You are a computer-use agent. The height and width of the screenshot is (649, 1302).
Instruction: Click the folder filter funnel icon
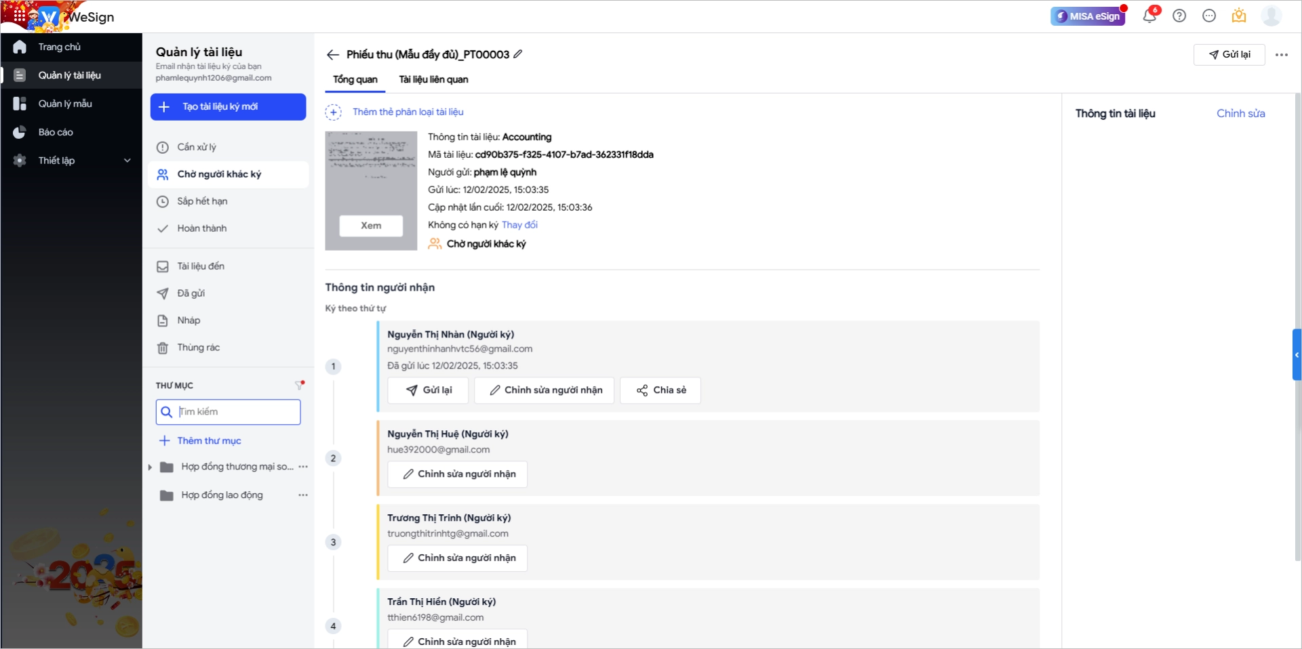pyautogui.click(x=299, y=385)
